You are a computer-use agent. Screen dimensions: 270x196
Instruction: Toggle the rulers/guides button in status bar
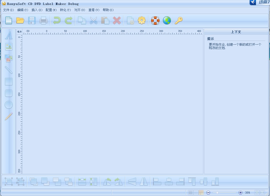tap(201, 193)
